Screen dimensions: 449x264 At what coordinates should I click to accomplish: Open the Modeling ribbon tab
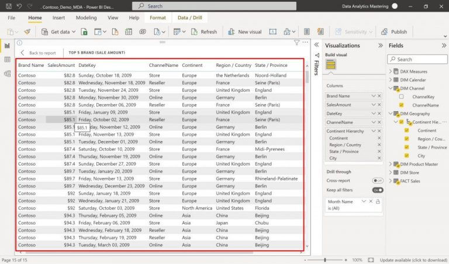coord(86,18)
